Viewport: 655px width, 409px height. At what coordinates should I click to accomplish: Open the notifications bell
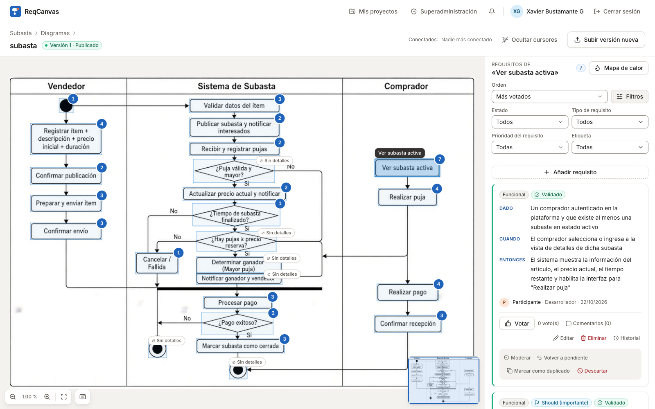pyautogui.click(x=492, y=11)
